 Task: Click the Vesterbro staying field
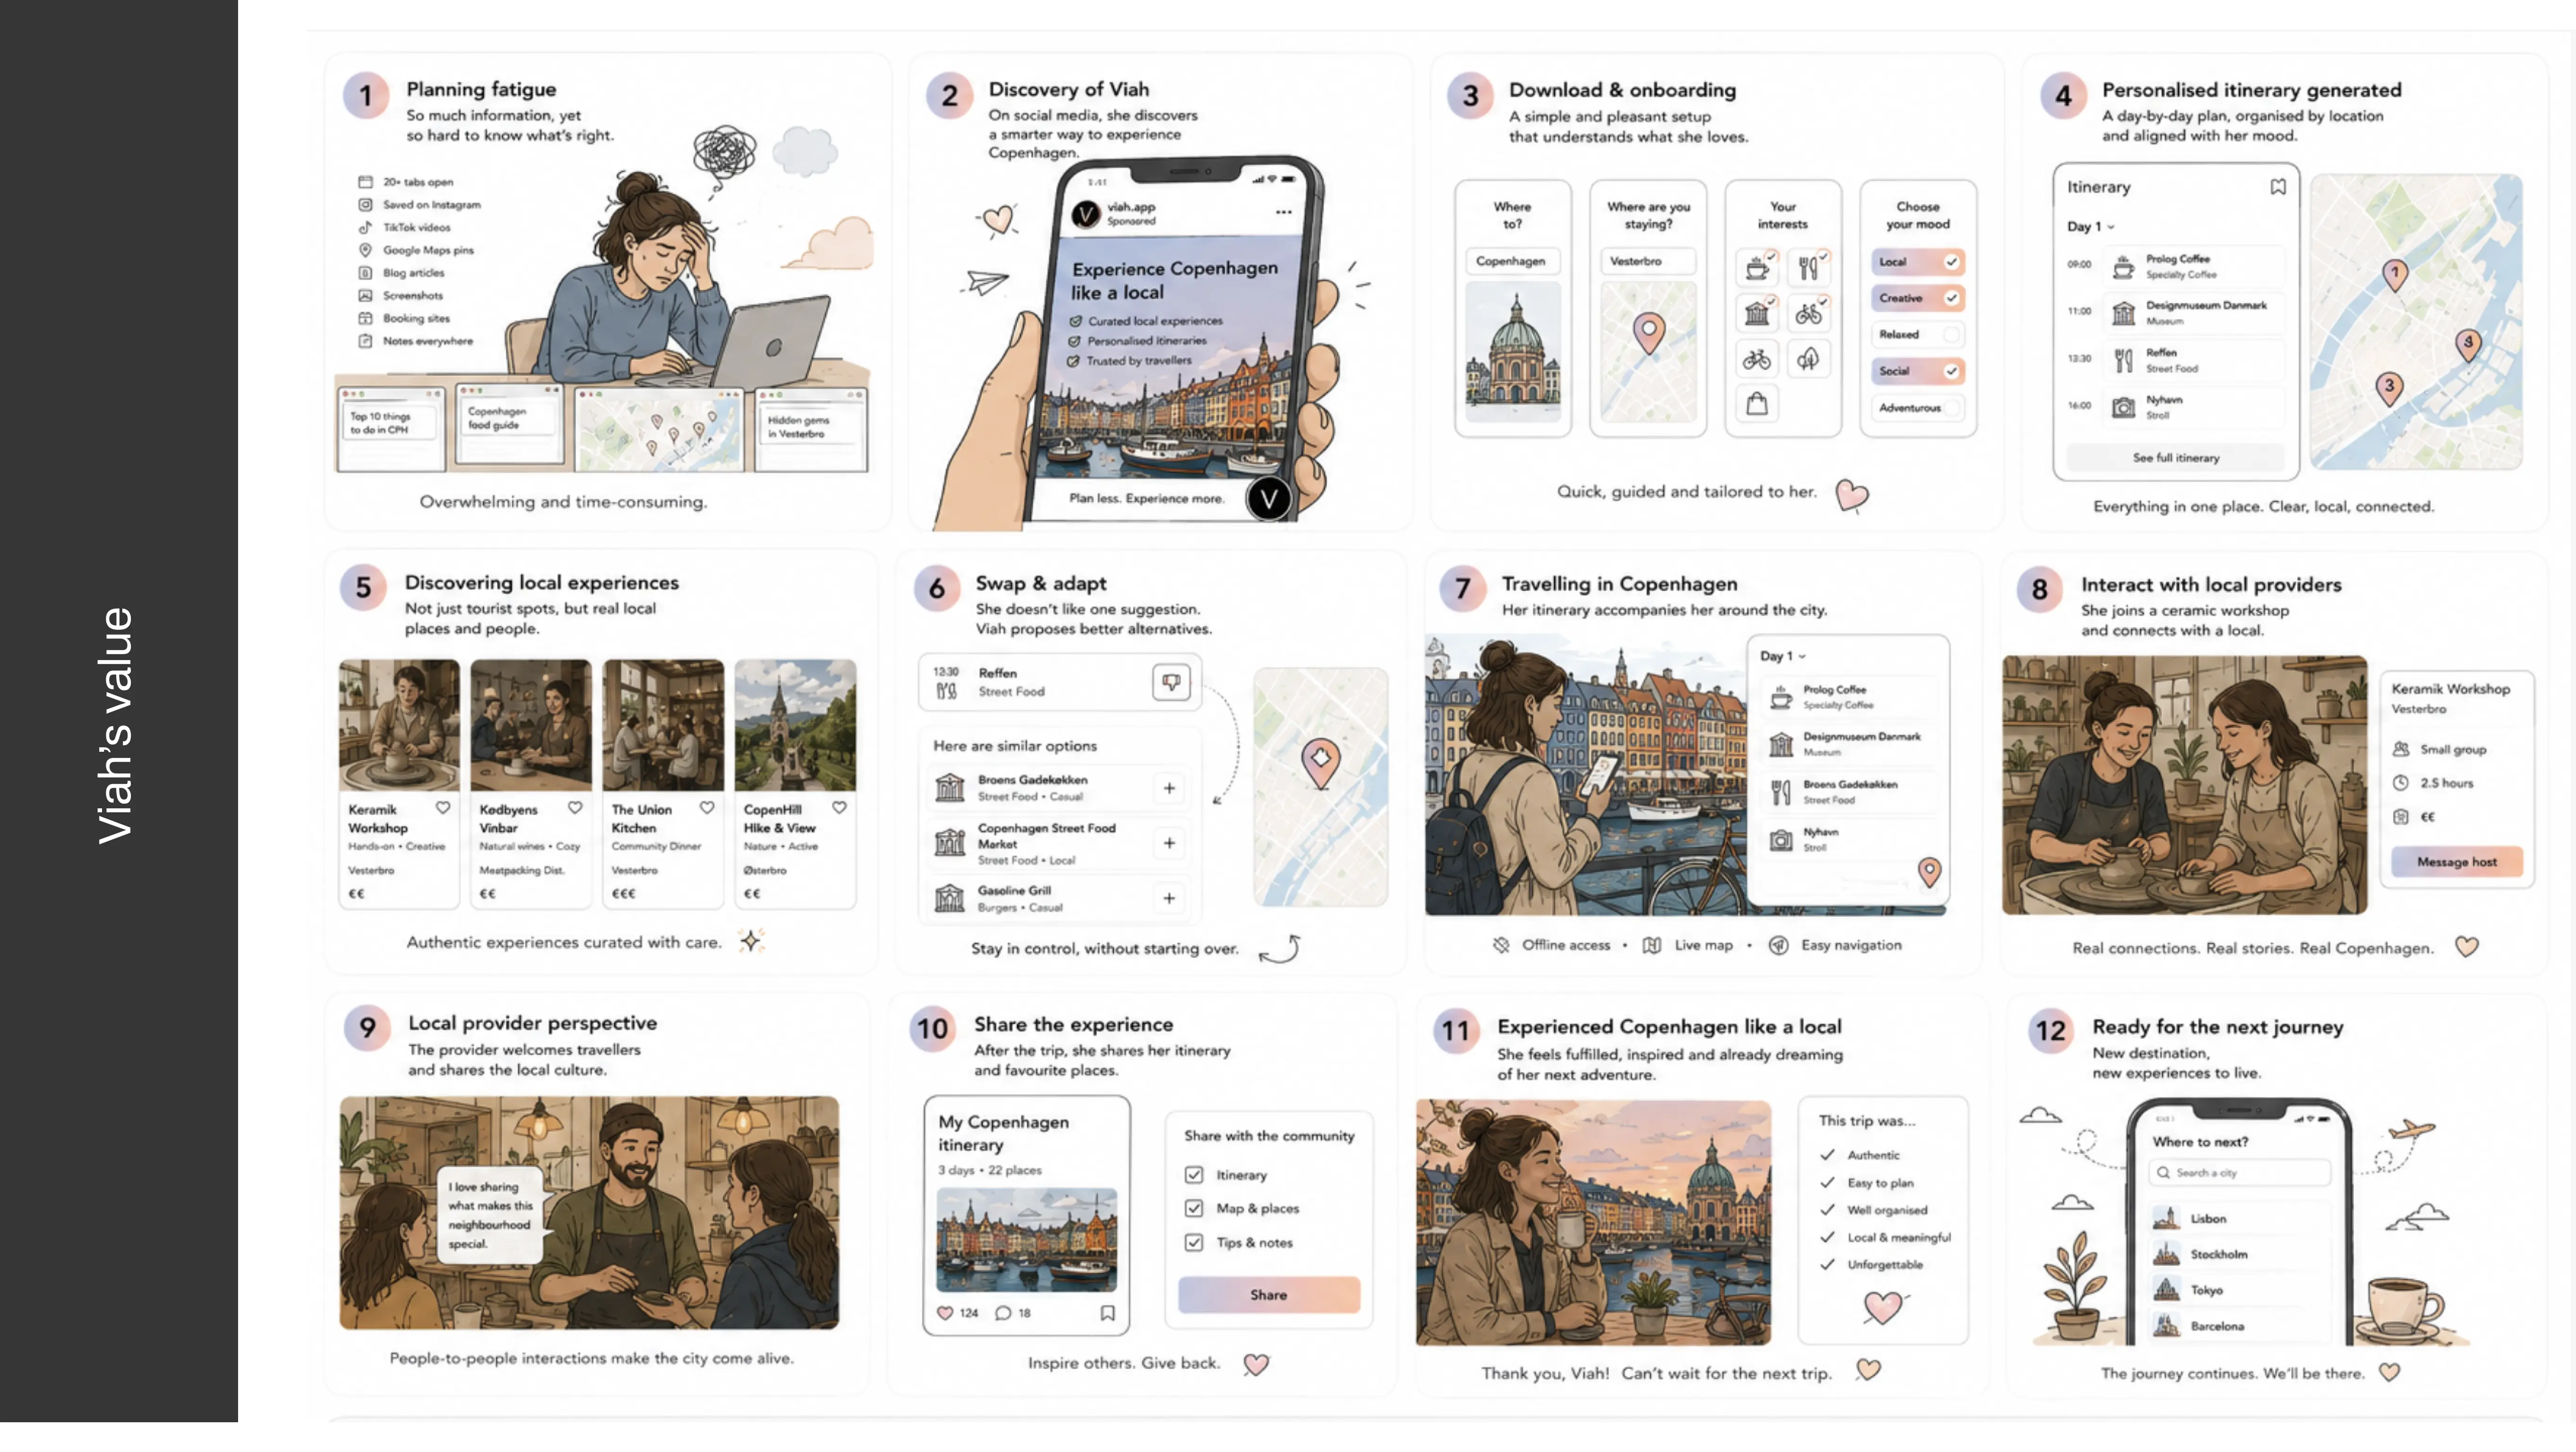click(1648, 261)
